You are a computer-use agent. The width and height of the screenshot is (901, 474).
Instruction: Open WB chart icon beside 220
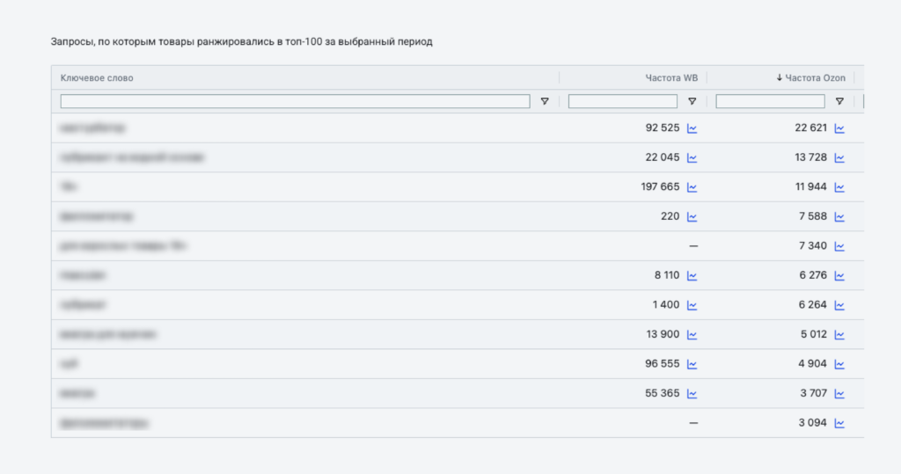pos(692,217)
